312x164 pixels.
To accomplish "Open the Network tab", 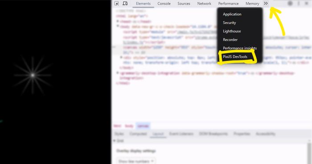I will (204, 4).
